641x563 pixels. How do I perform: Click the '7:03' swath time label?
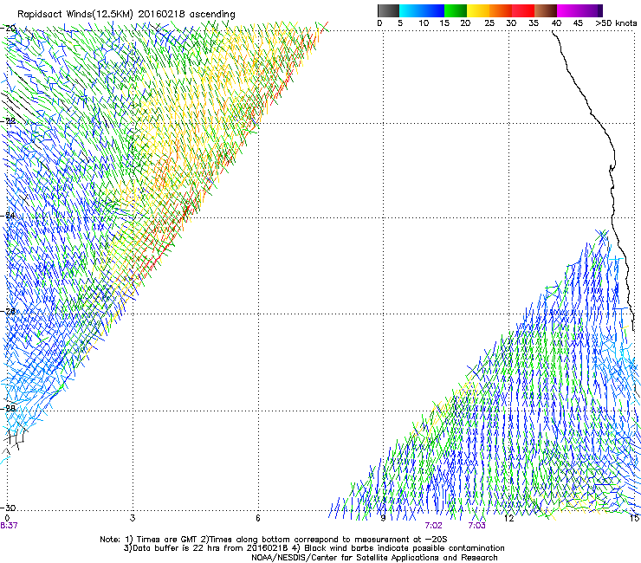point(476,526)
